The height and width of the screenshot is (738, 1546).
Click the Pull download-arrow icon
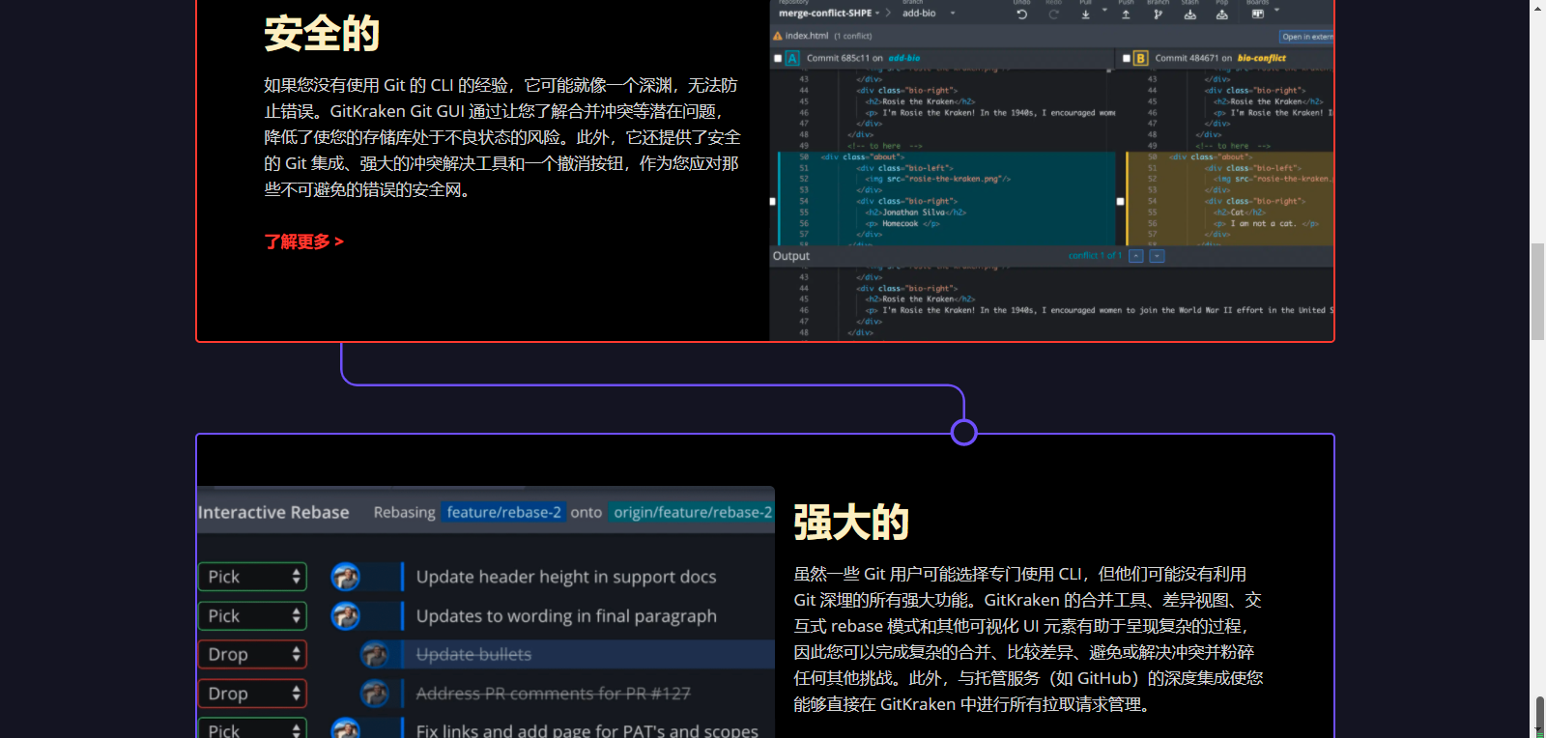[1085, 14]
